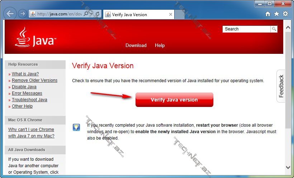Open the Tools gear menu
The height and width of the screenshot is (178, 294).
tap(285, 14)
